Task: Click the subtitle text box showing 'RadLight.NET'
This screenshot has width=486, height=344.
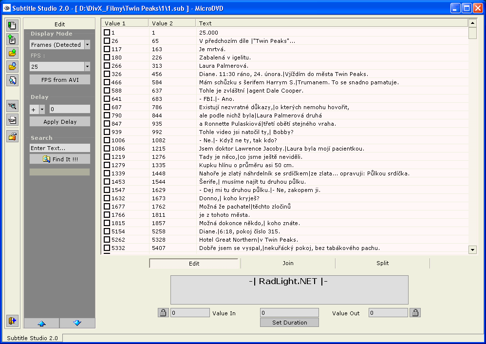Action: [289, 290]
